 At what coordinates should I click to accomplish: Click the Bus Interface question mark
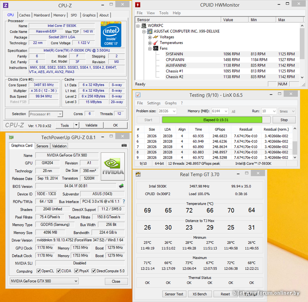(x=124, y=201)
